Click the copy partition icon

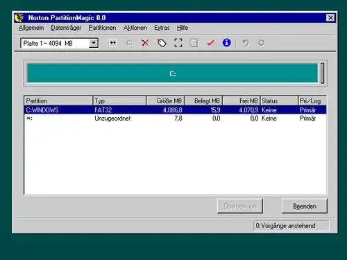(x=194, y=43)
